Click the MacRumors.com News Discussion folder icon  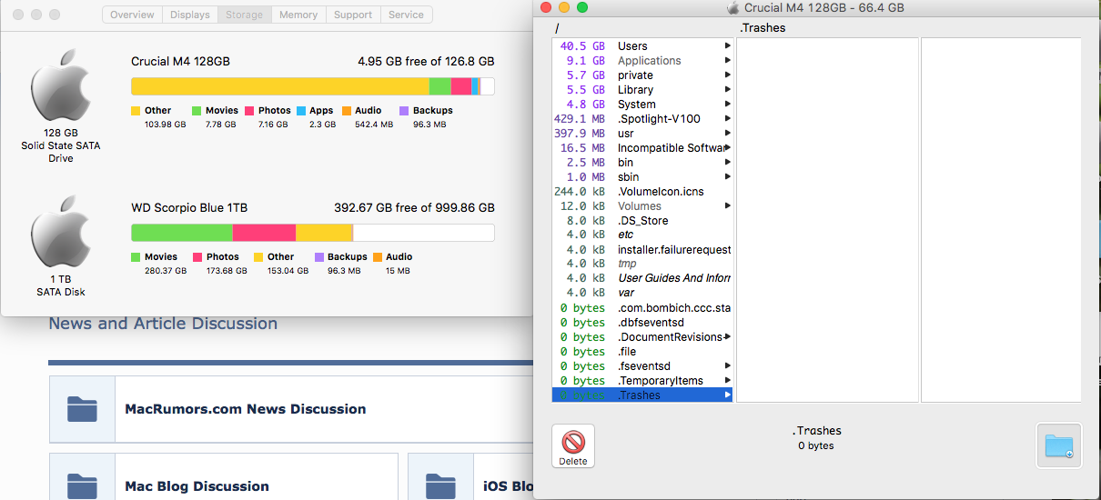82,409
